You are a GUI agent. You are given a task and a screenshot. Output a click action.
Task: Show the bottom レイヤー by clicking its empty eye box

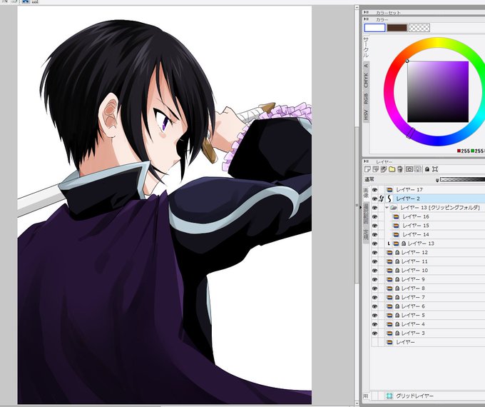[x=374, y=342]
